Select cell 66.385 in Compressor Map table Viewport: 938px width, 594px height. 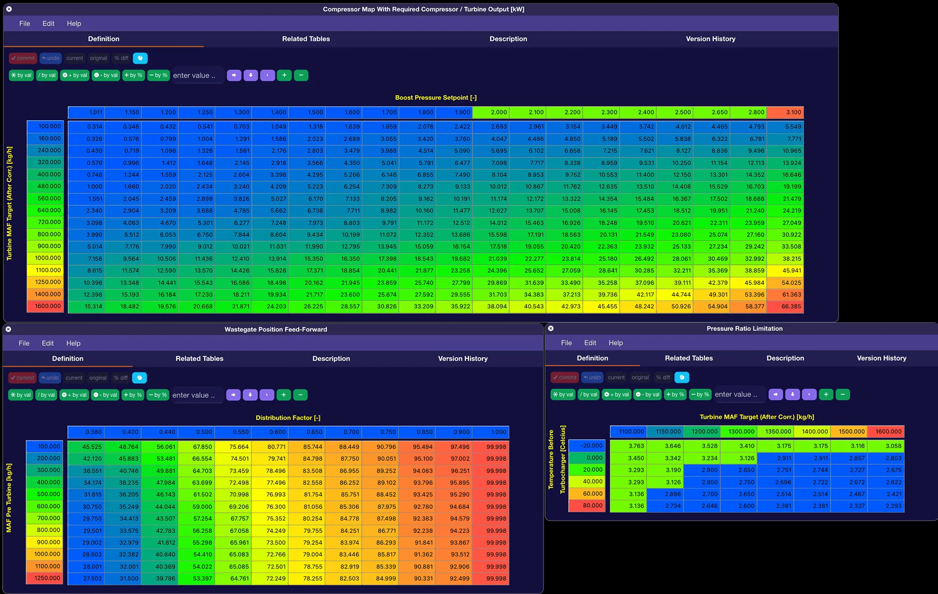pos(785,306)
